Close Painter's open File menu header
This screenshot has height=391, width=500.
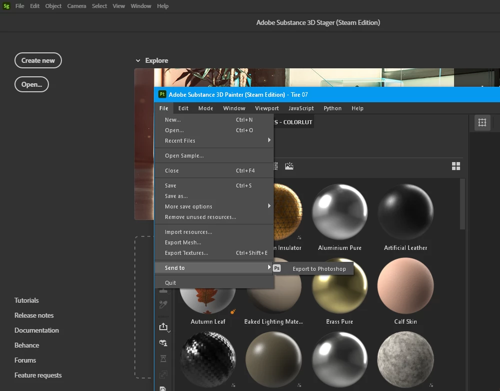tap(163, 108)
